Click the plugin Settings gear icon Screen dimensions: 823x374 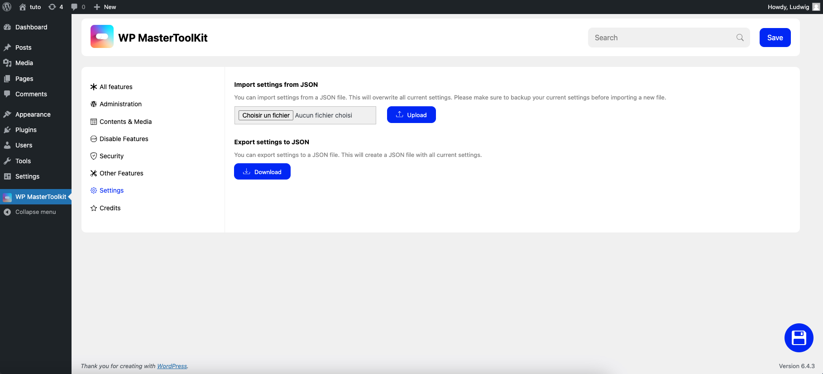(94, 190)
